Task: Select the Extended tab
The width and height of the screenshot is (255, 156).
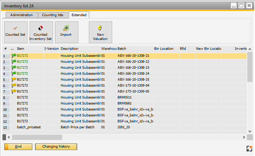Action: pyautogui.click(x=79, y=15)
